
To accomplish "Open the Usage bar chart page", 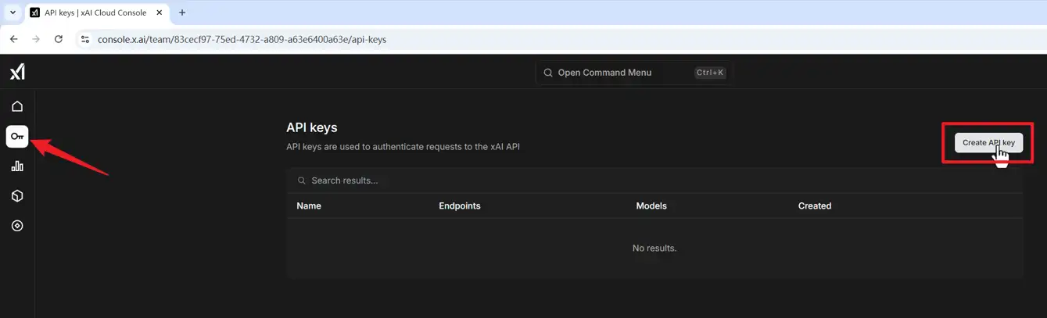I will point(17,166).
